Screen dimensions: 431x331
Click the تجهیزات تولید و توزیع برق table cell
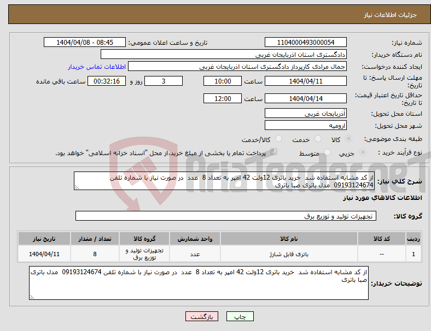[x=144, y=254]
